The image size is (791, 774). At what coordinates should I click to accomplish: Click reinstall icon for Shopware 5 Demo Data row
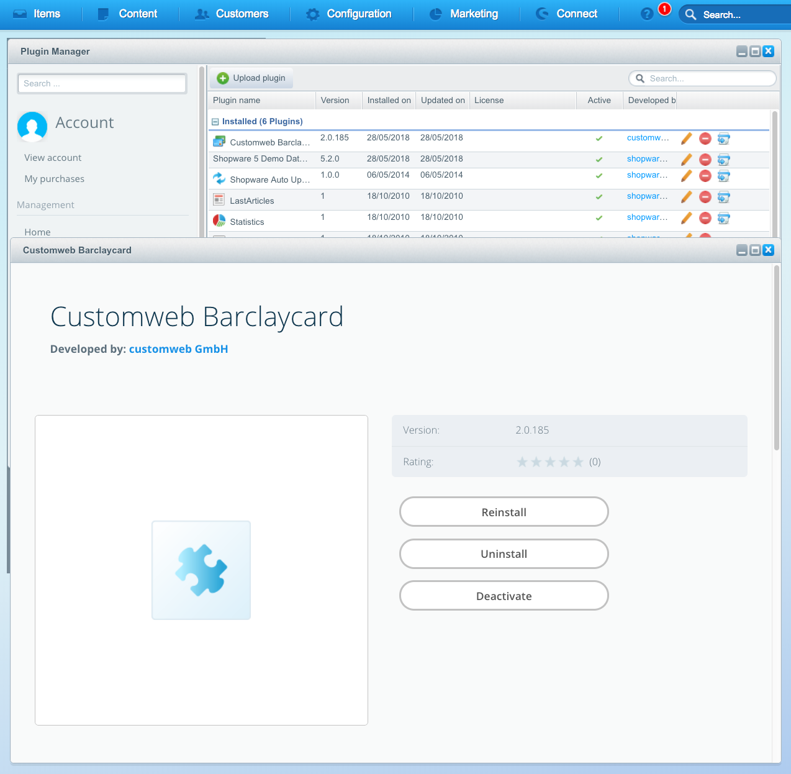point(724,160)
